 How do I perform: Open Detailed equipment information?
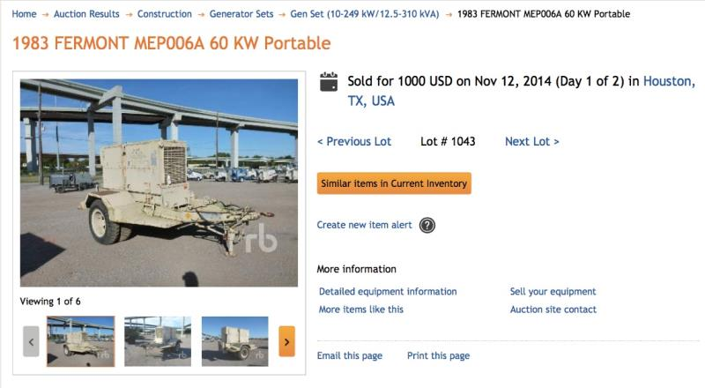(x=388, y=291)
